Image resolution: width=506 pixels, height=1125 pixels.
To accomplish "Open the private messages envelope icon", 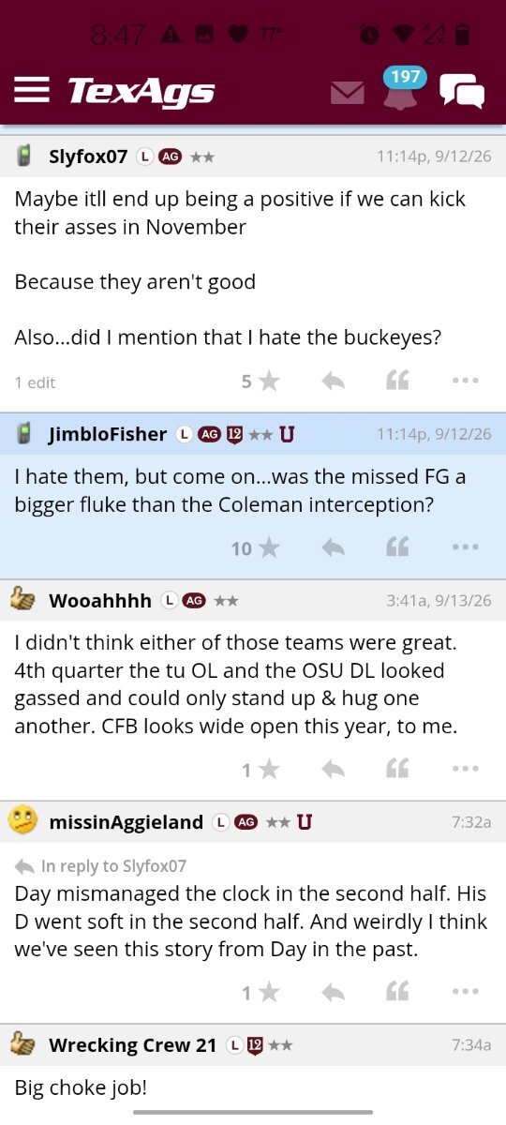I will click(348, 93).
